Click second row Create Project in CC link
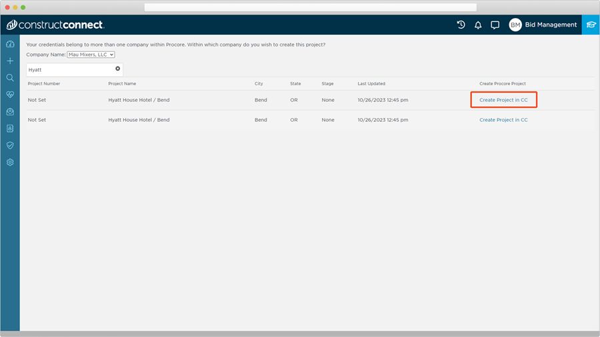The height and width of the screenshot is (337, 600). click(x=503, y=120)
